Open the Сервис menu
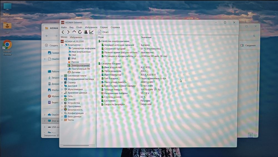Image resolution: width=278 pixels, height=157 pixels. pos(104,27)
